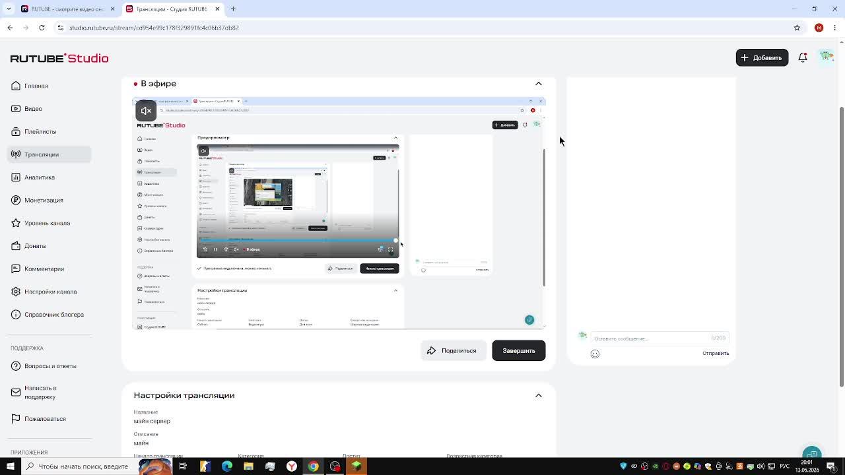Screen dimensions: 845x475
Task: Open Плейлисты in the sidebar
Action: click(x=50, y=132)
